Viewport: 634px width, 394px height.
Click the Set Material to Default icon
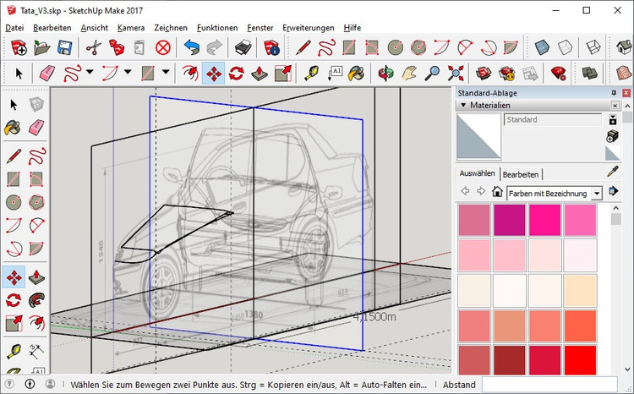[613, 154]
